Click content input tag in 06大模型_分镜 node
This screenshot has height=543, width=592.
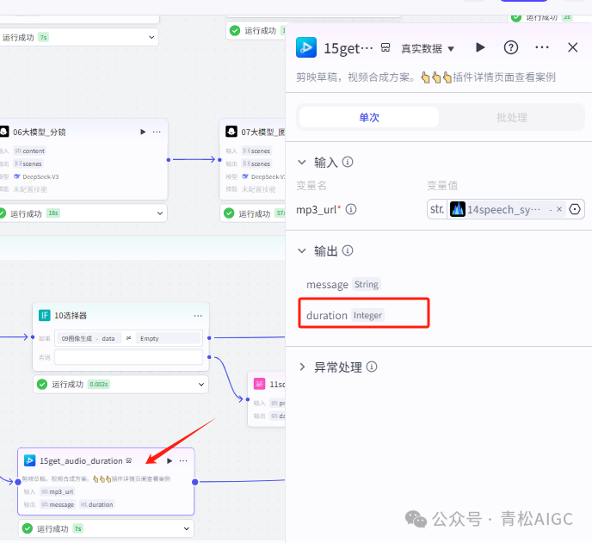point(30,151)
